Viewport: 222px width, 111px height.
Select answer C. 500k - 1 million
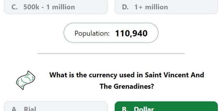tap(56, 7)
